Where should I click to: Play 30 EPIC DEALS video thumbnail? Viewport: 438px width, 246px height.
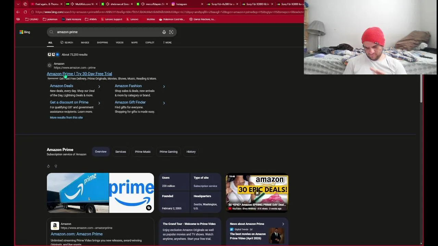coord(257,194)
